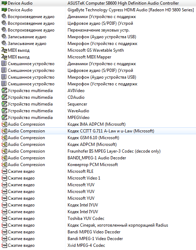Click the text WaveAudio
The height and width of the screenshot is (250, 196).
click(78, 110)
